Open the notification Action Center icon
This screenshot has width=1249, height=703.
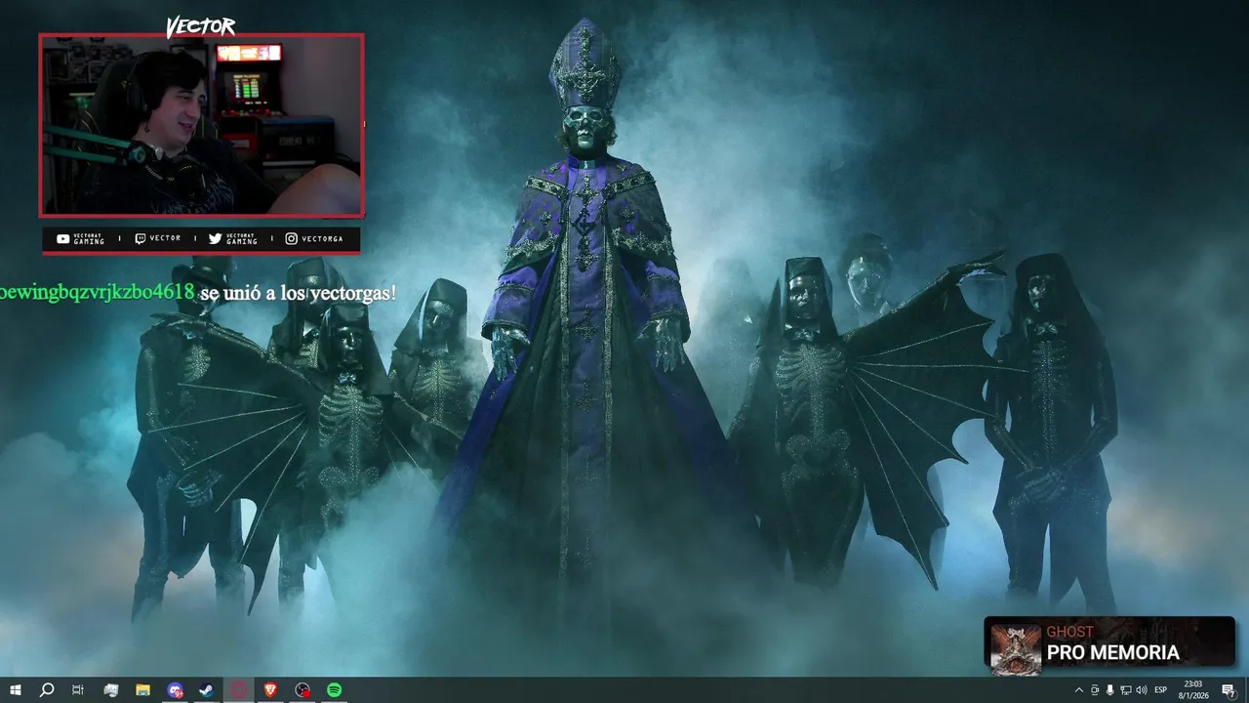pos(1229,690)
